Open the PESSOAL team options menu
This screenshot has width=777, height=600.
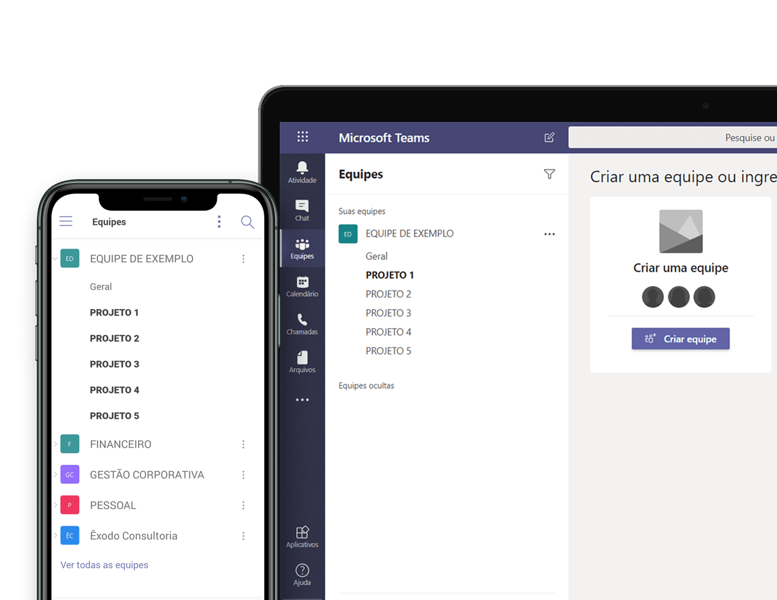coord(244,505)
